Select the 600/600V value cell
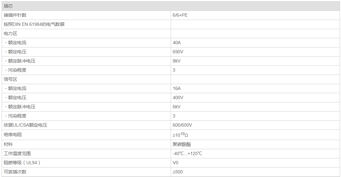The width and height of the screenshot is (341, 177). [x=182, y=125]
